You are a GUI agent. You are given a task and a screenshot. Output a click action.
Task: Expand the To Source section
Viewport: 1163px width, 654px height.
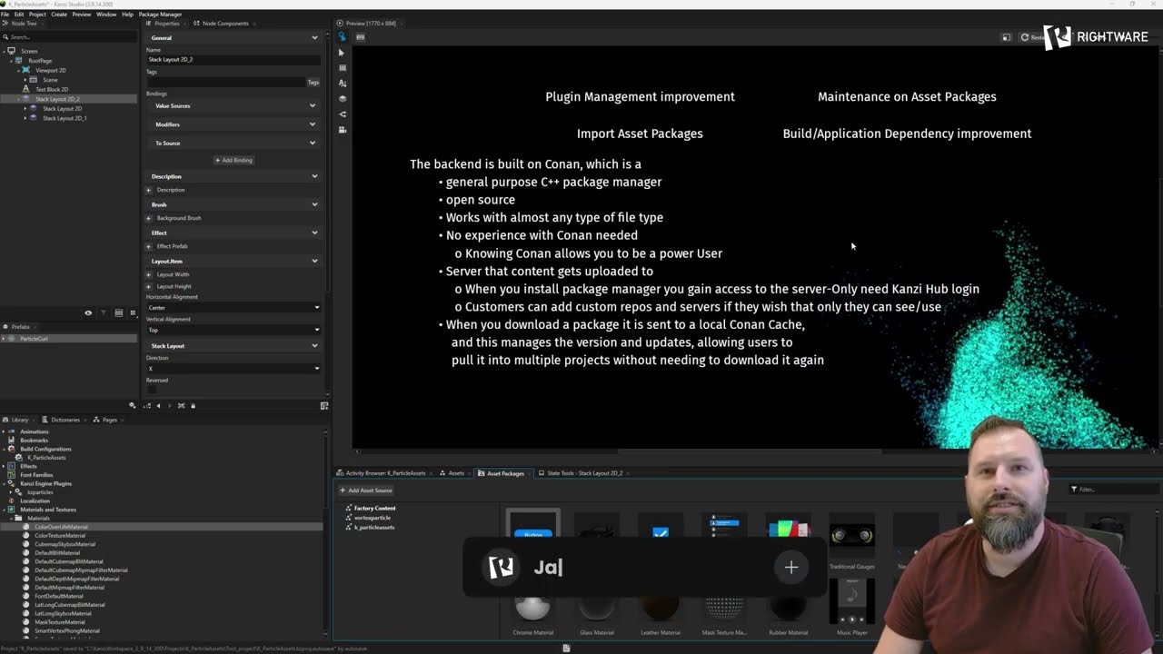[x=313, y=143]
